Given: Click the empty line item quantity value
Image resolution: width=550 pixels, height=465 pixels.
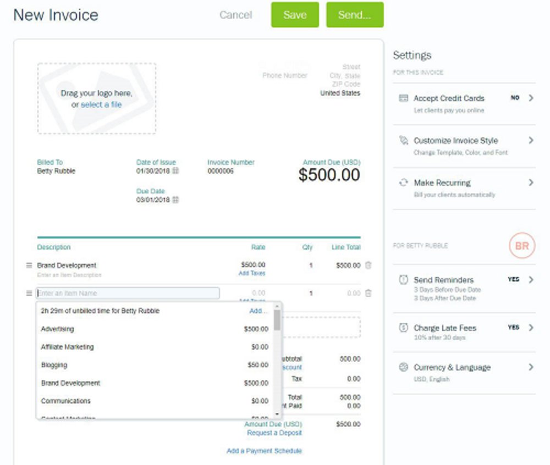Looking at the screenshot, I should tap(311, 293).
